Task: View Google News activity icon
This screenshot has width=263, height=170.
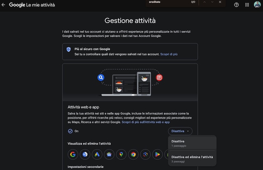Action: (109, 154)
